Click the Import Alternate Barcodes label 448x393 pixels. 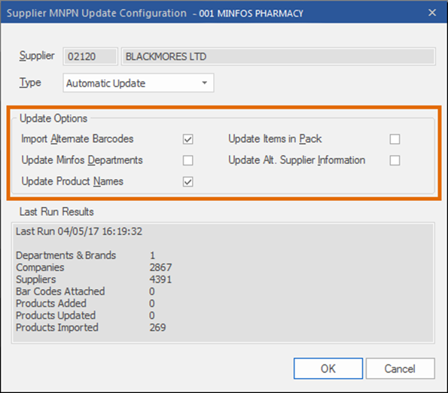tap(78, 139)
